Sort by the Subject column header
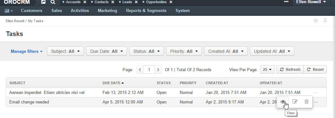Screen dimensions: 335x118 [x=17, y=83]
